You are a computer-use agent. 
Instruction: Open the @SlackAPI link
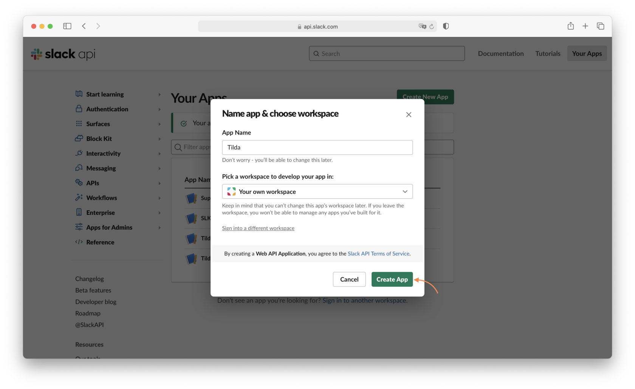89,325
